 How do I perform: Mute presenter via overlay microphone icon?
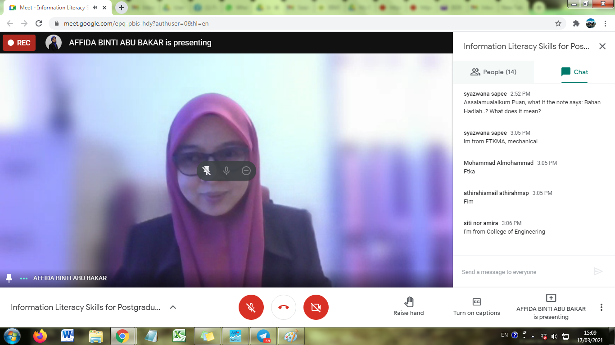pos(226,171)
